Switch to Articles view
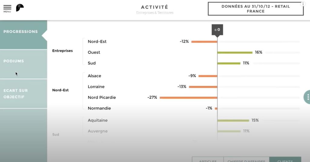 pyautogui.click(x=208, y=160)
